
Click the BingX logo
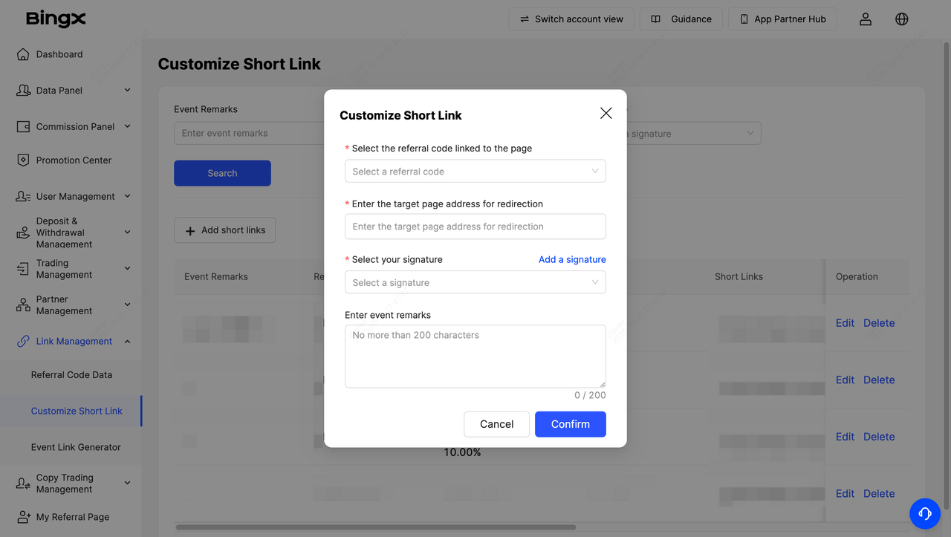click(x=56, y=19)
